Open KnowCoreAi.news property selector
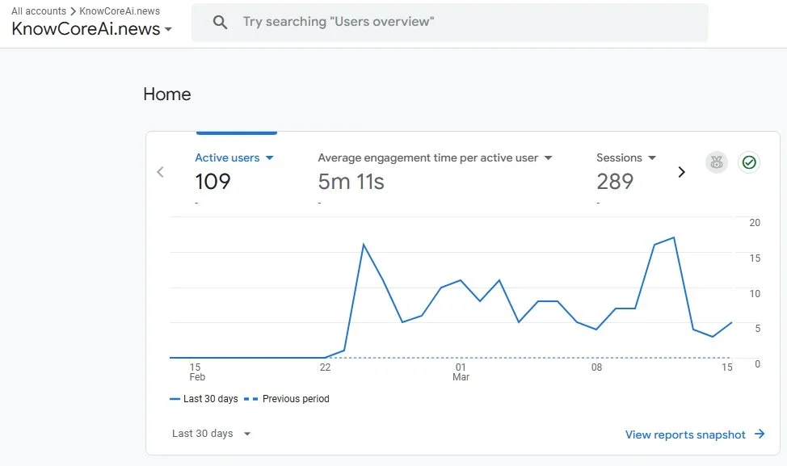787x466 pixels. click(91, 29)
